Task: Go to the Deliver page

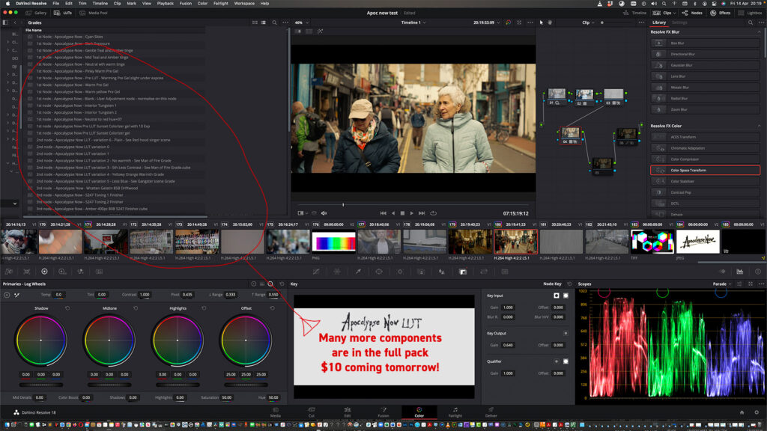Action: coord(491,412)
